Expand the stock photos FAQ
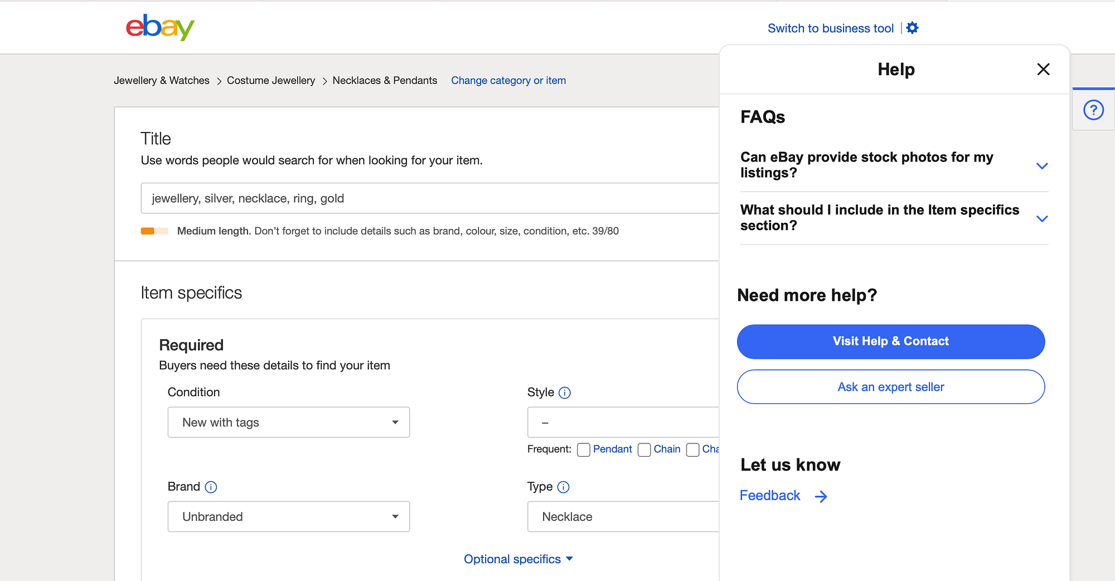The width and height of the screenshot is (1115, 581). 894,165
